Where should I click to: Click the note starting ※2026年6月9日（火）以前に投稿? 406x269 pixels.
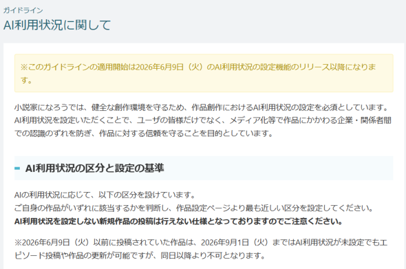pos(201,249)
